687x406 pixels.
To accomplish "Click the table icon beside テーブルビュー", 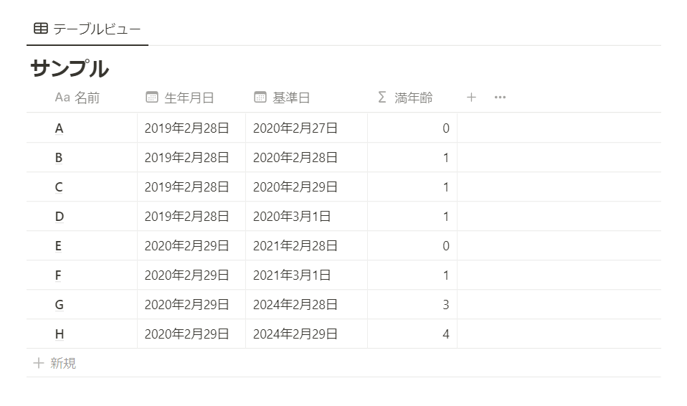I will 41,29.
